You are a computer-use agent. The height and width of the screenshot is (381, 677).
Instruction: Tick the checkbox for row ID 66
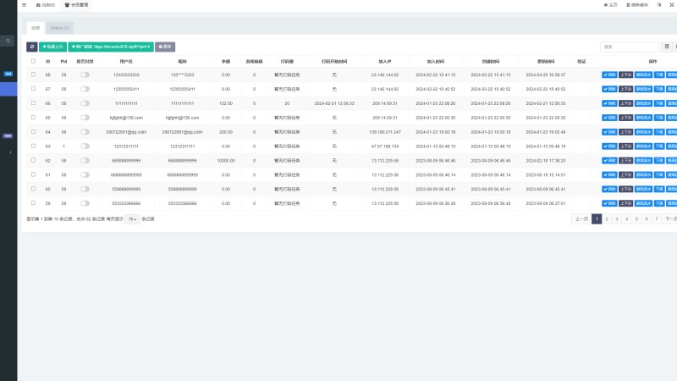tap(33, 102)
